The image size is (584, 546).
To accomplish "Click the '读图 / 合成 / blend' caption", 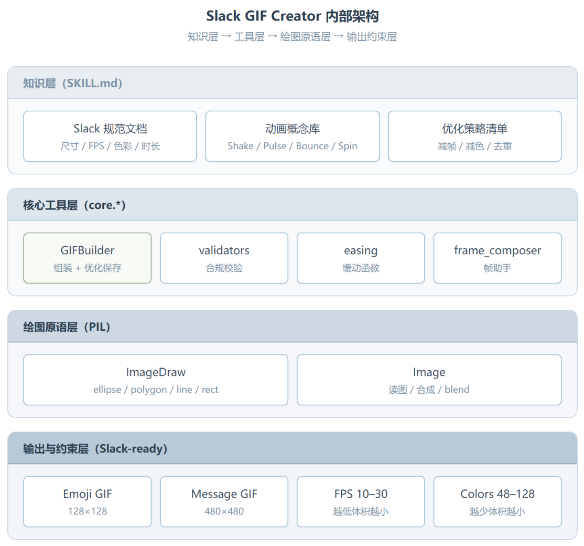I will point(429,390).
